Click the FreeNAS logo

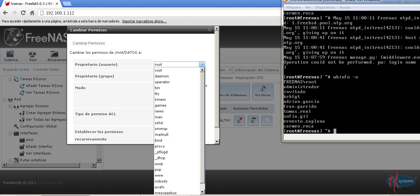[35, 37]
